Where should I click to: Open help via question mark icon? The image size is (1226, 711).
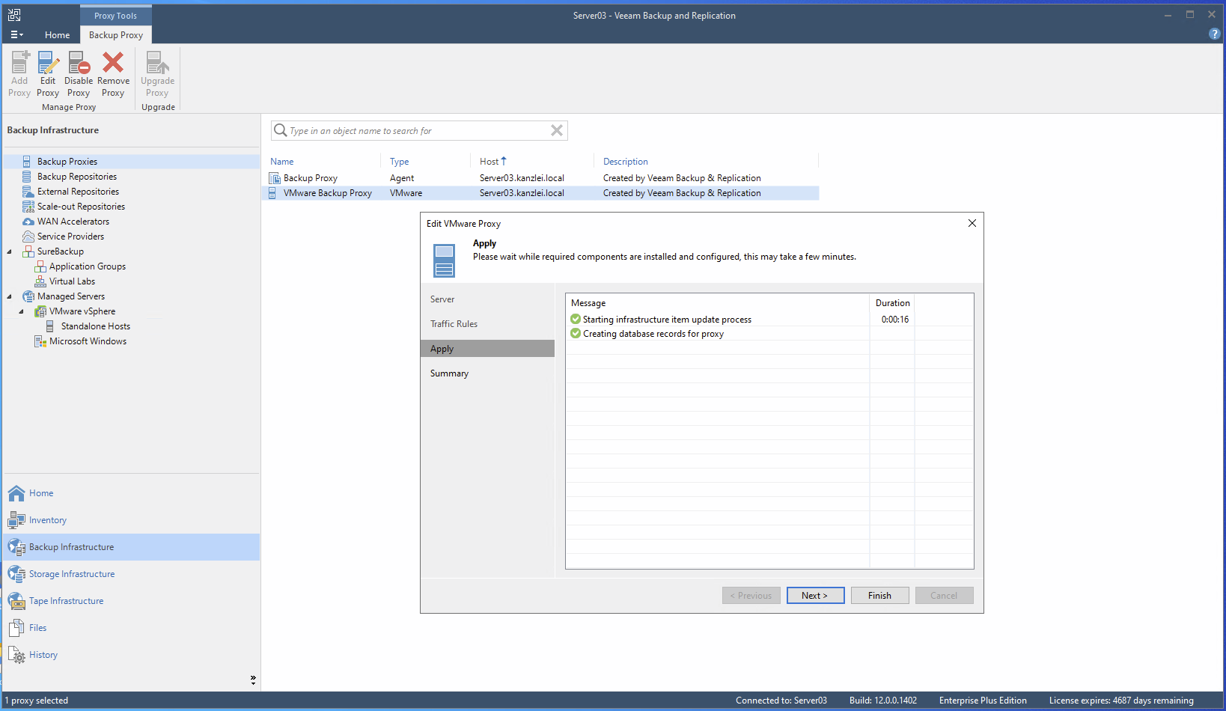click(x=1214, y=34)
